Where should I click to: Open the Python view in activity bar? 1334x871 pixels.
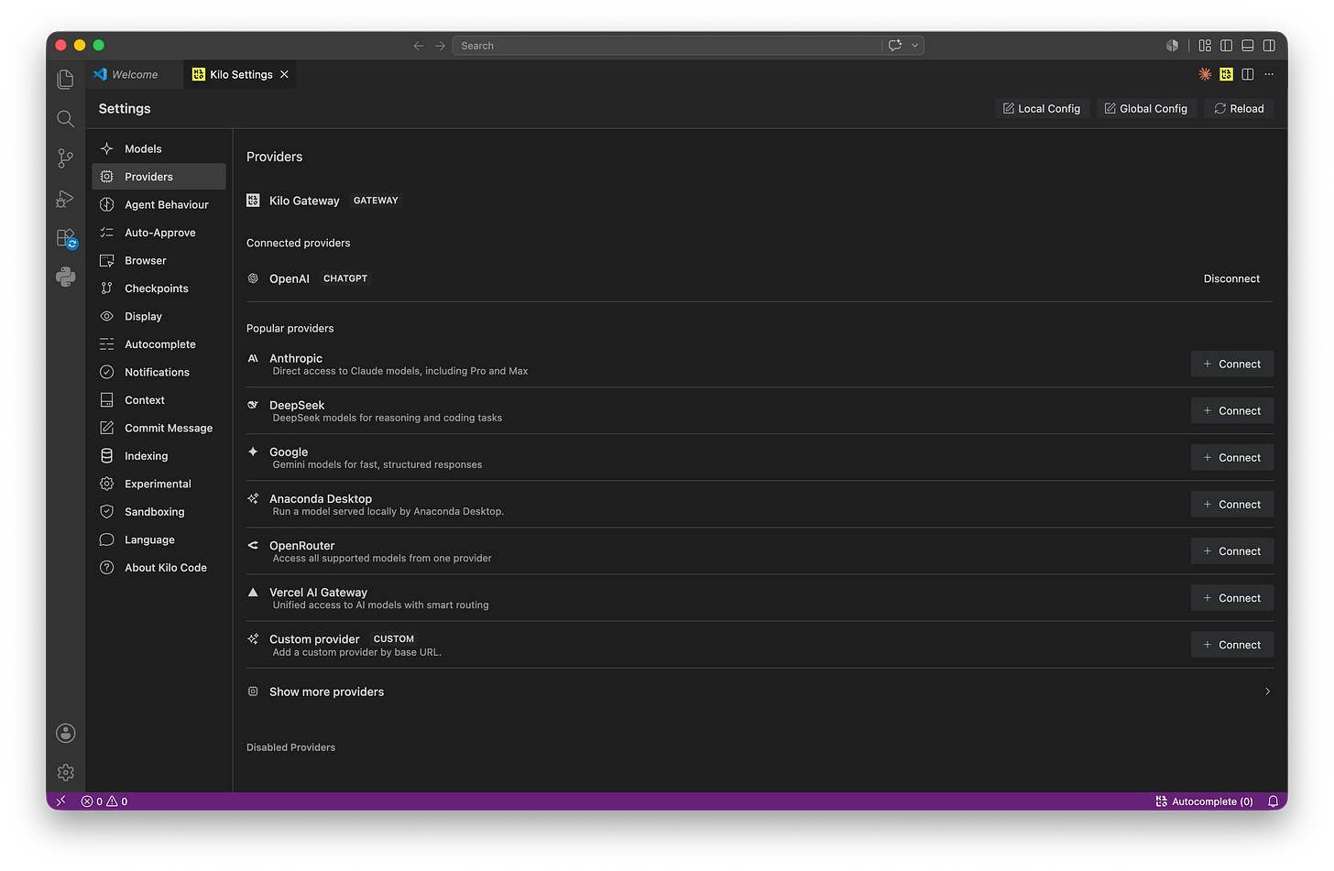click(x=65, y=277)
